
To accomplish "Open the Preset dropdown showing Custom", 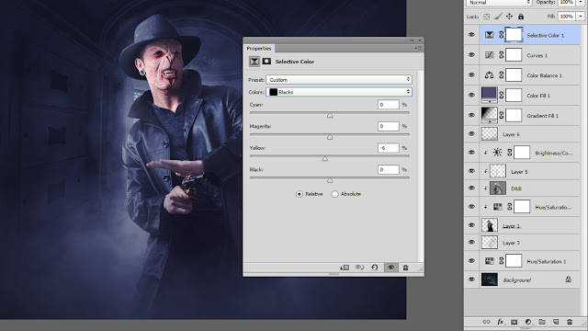I will [339, 80].
